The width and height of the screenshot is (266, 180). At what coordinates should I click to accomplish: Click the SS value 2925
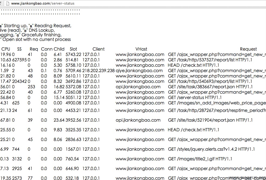tap(17, 168)
